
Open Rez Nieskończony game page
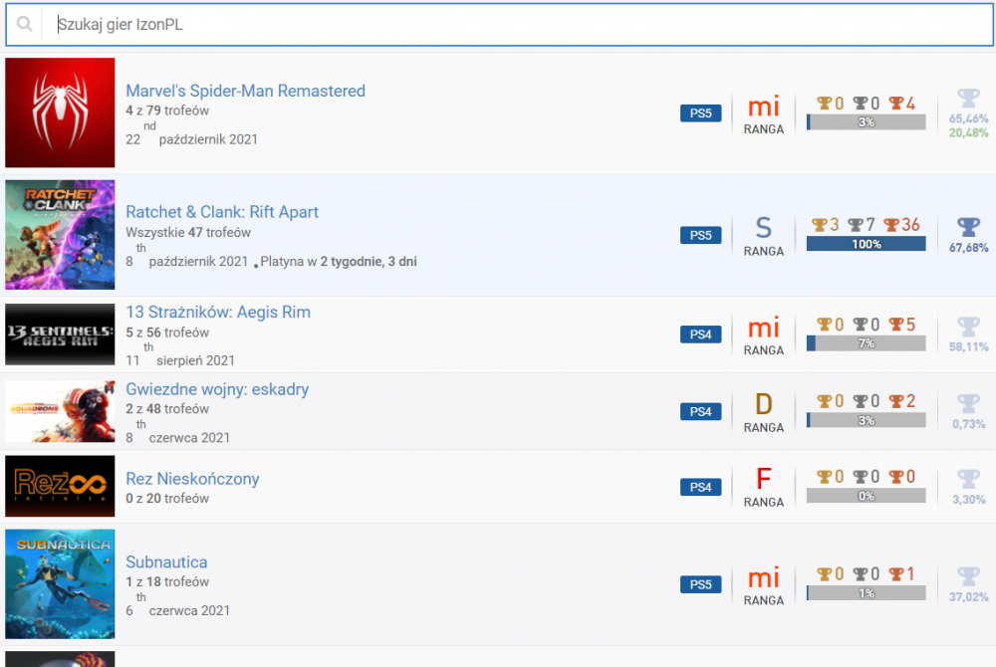(192, 479)
